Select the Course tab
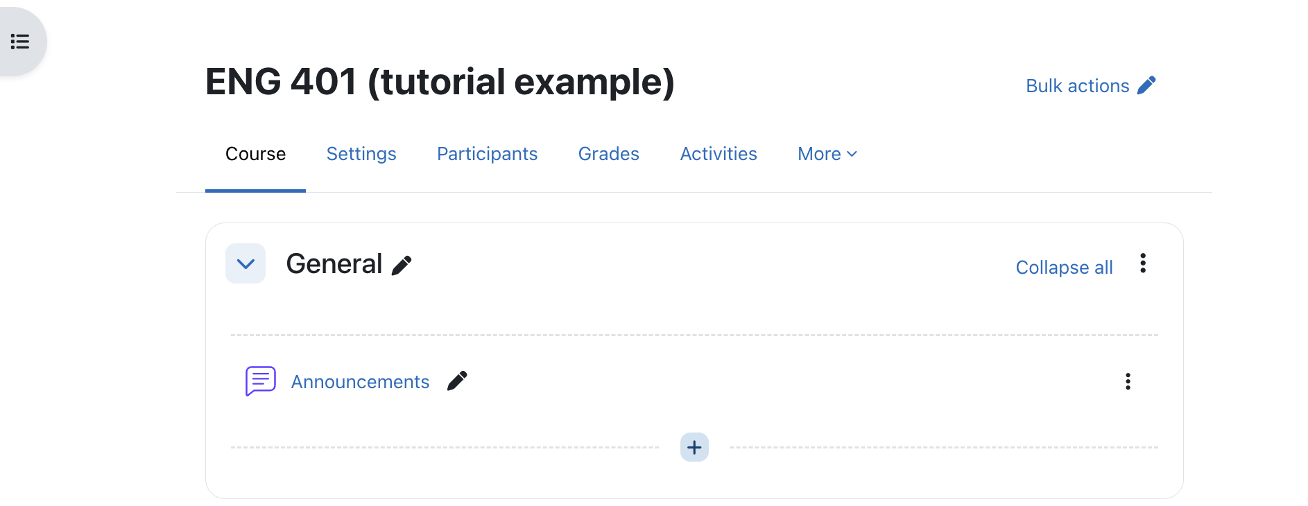Image resolution: width=1308 pixels, height=506 pixels. tap(255, 154)
